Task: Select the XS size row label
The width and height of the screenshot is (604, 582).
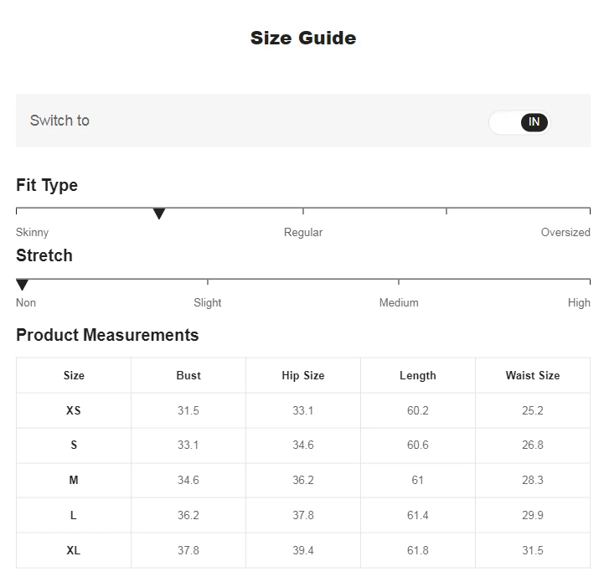Action: pos(74,410)
